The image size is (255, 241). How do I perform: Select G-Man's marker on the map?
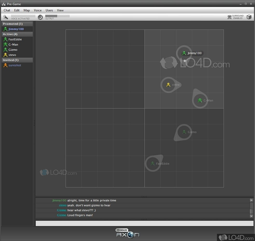pos(200,100)
